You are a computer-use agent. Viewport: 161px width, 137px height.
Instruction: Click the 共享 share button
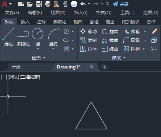tap(120, 4)
